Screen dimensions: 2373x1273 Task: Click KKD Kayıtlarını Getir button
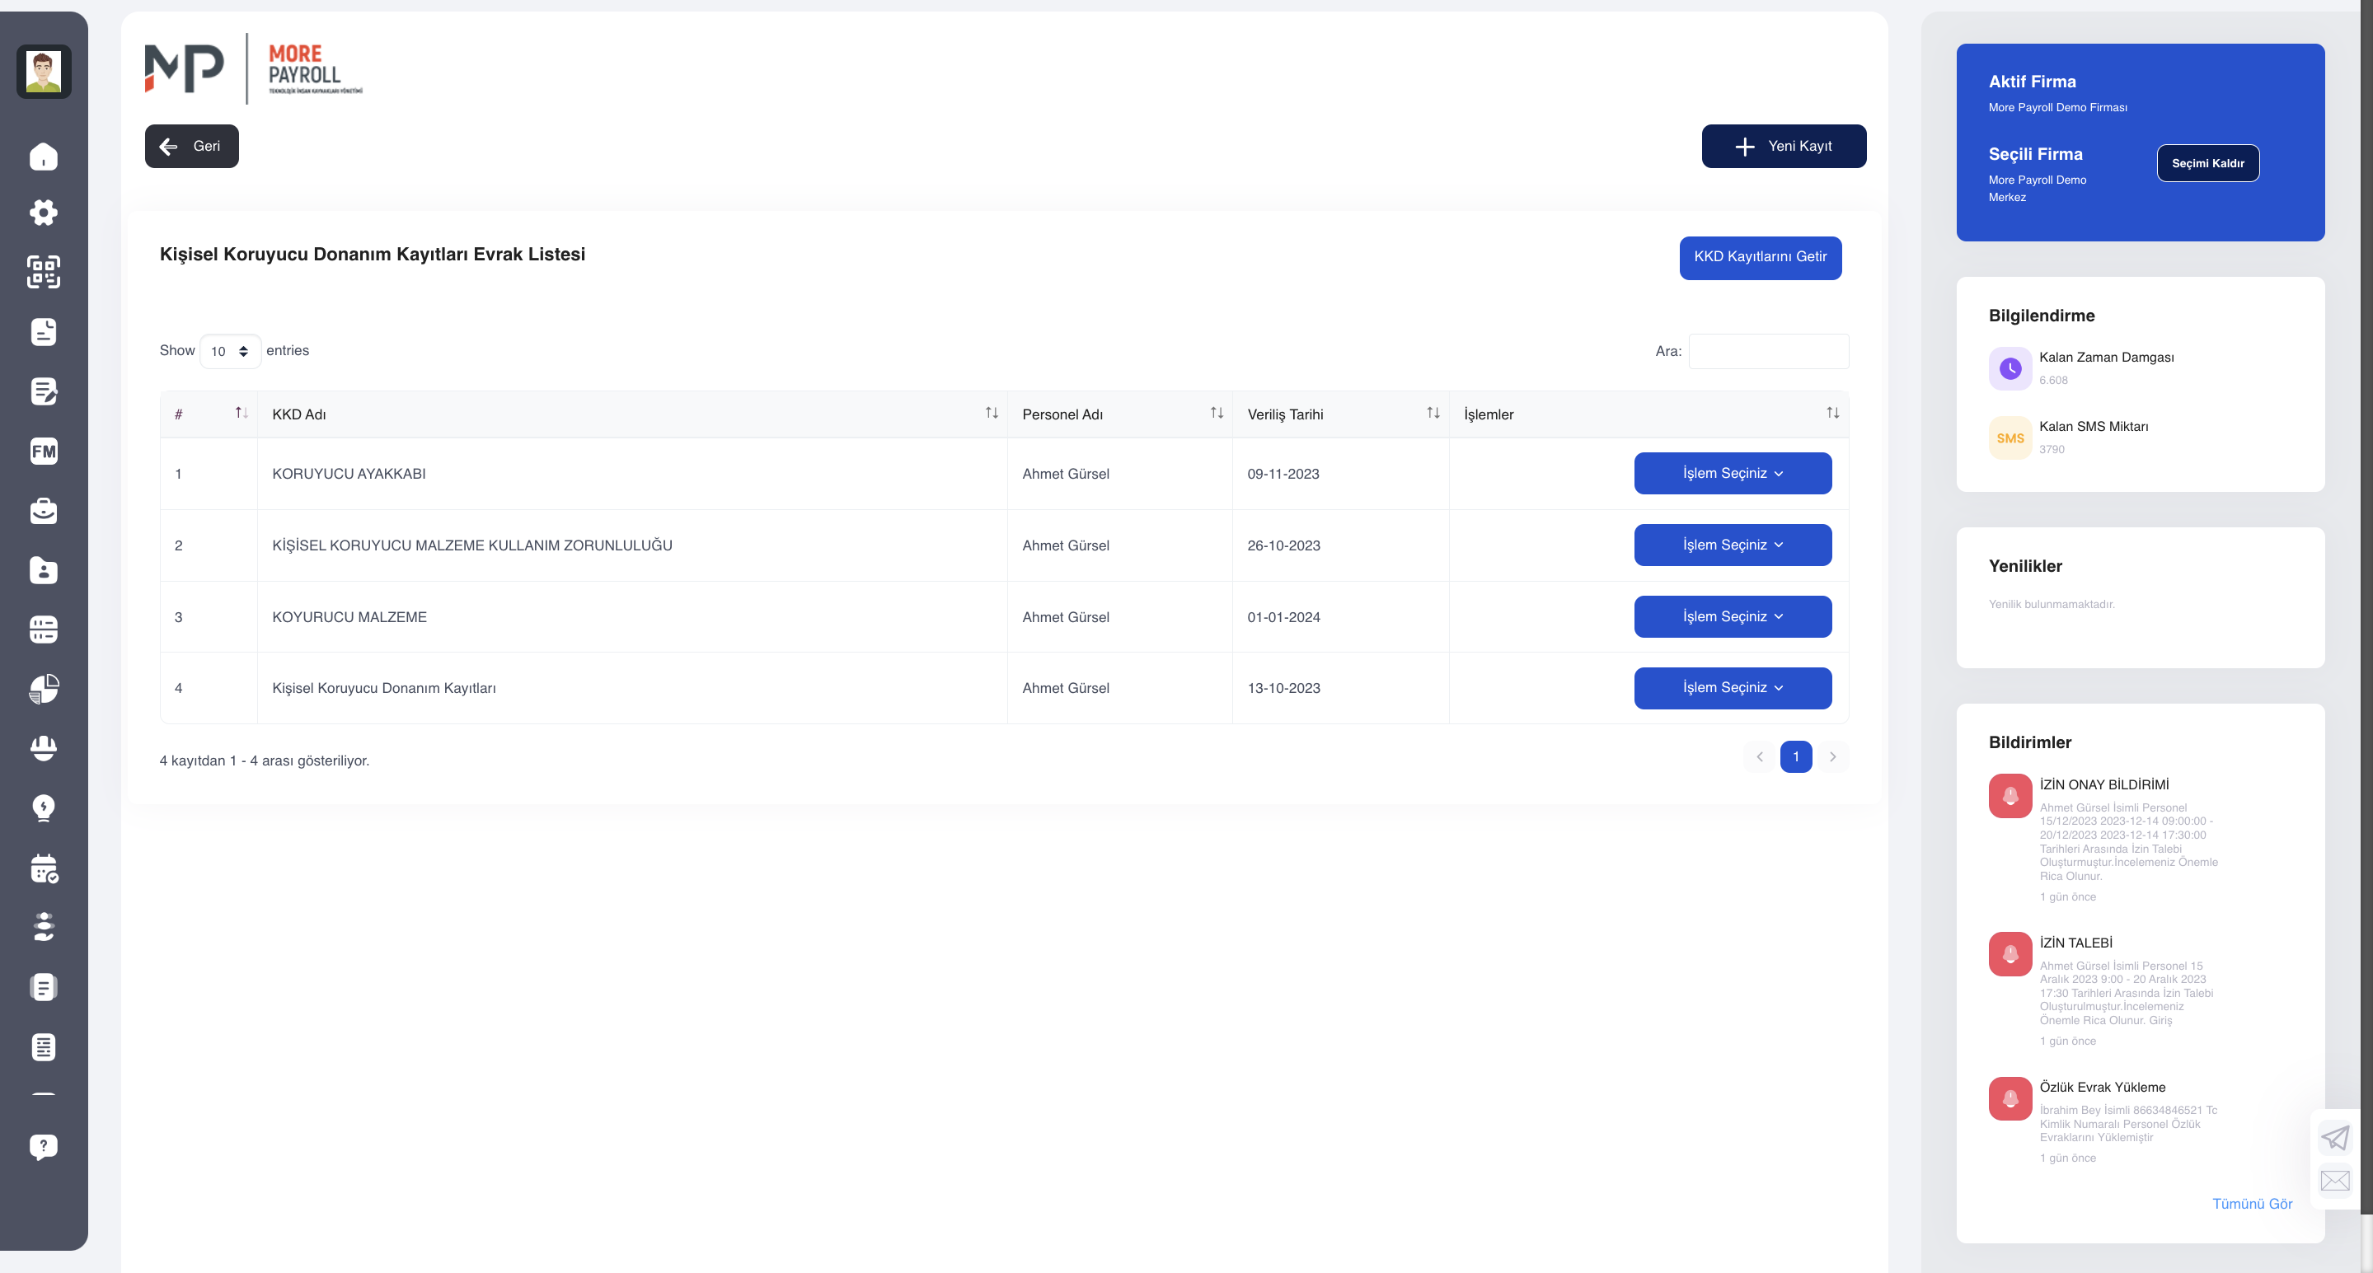coord(1760,257)
